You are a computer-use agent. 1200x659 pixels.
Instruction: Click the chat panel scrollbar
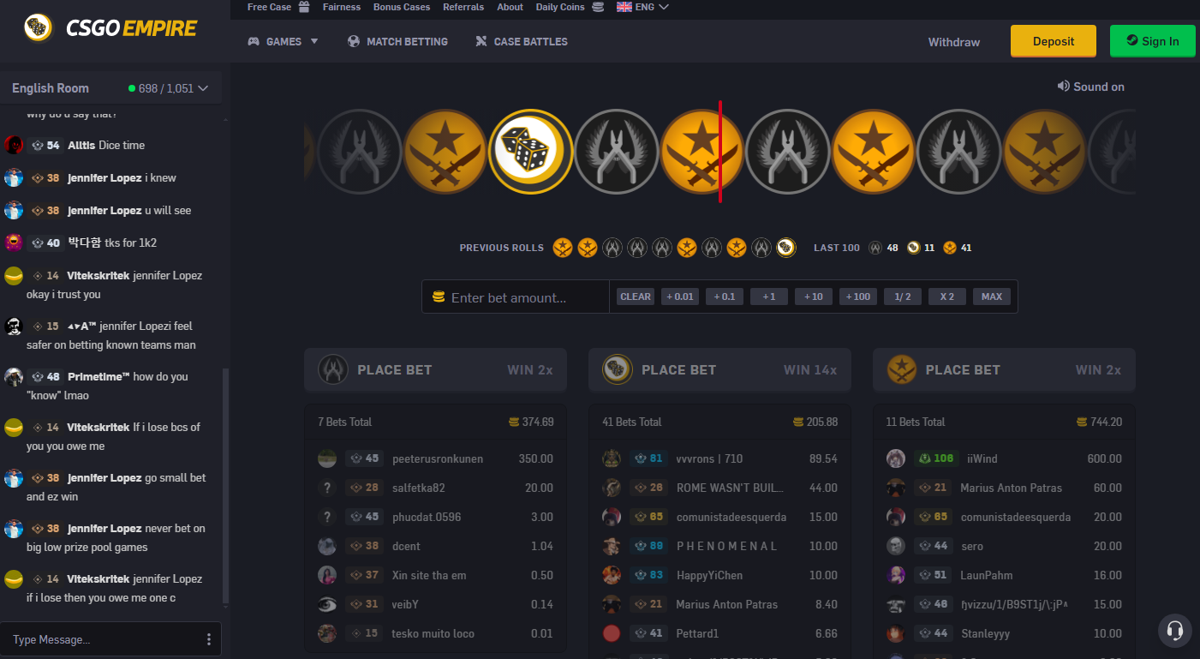click(225, 485)
